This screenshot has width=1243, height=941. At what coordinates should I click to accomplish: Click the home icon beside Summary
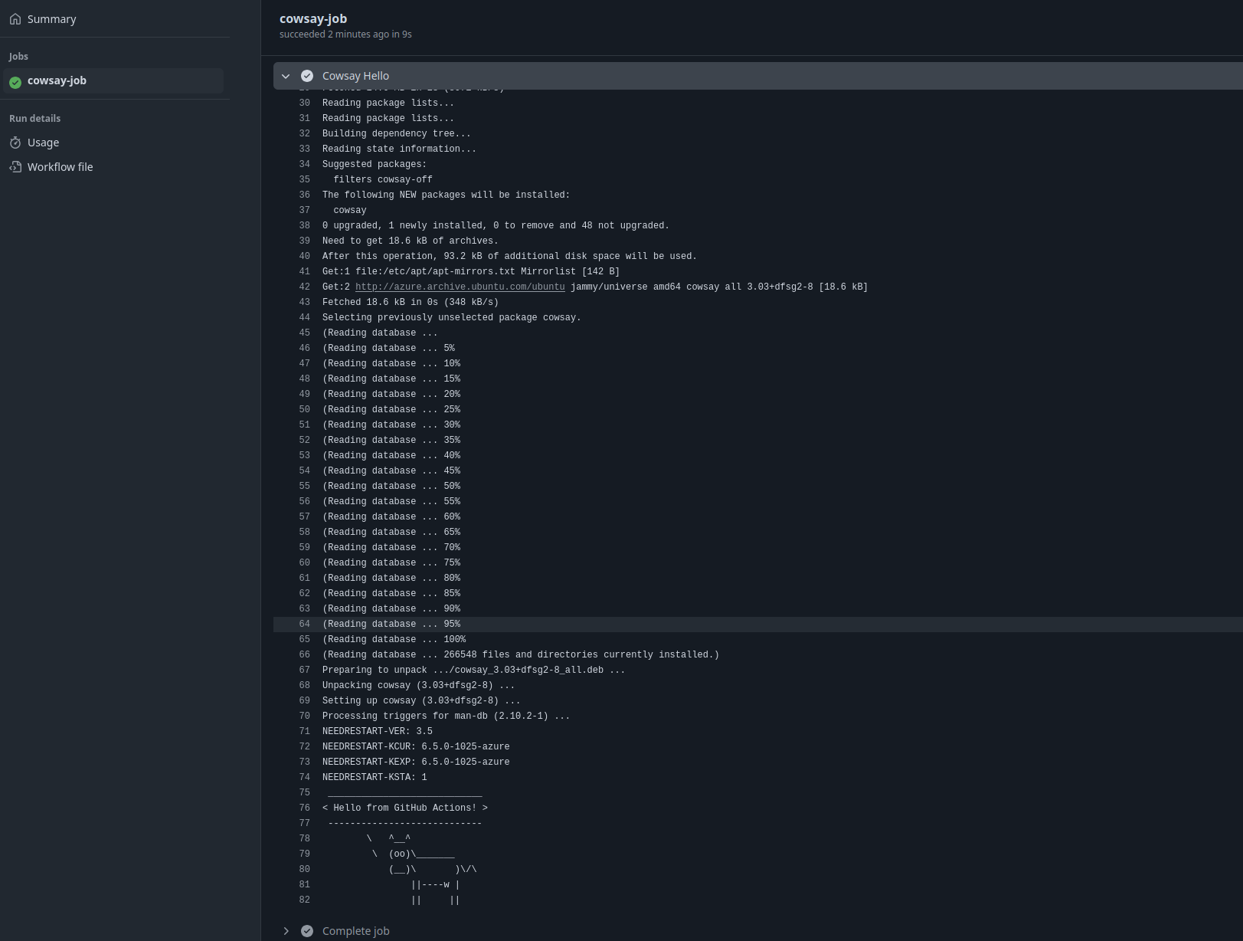(x=15, y=18)
